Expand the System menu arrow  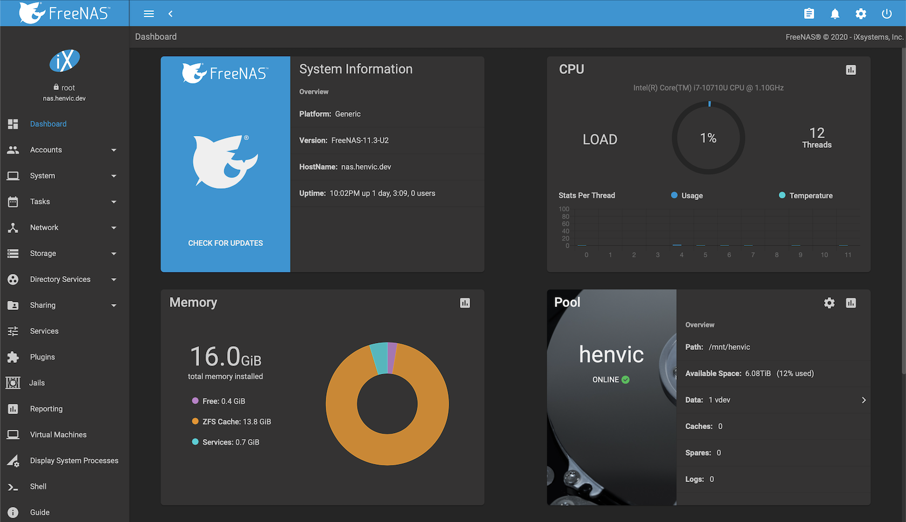coord(114,176)
